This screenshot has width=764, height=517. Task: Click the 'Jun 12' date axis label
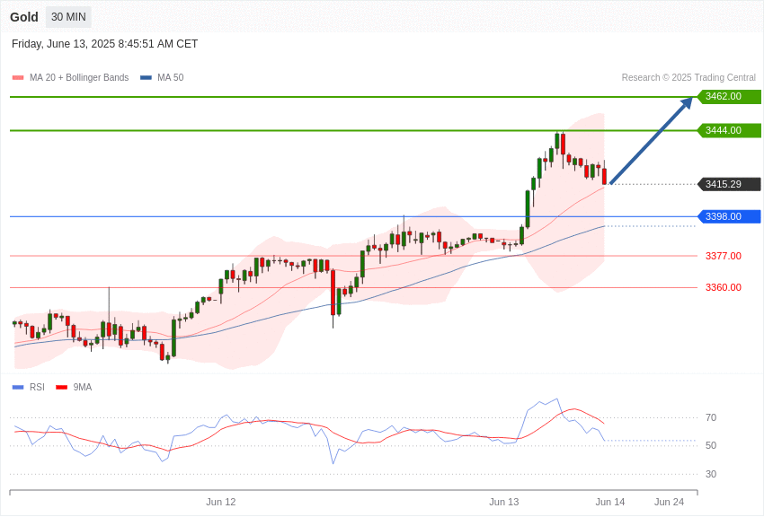[x=221, y=502]
